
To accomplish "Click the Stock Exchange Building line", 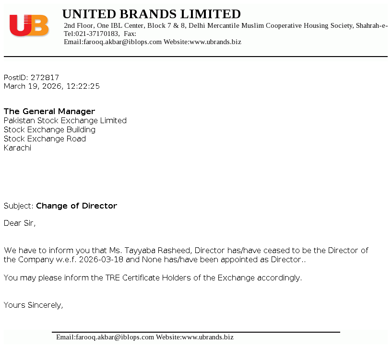I will coord(49,130).
